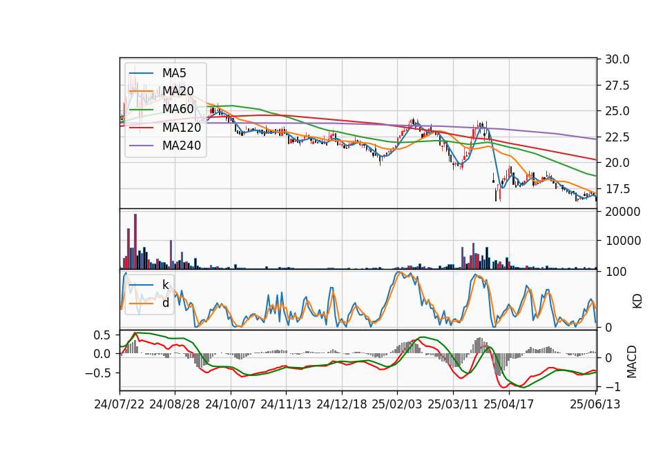Image resolution: width=663 pixels, height=476 pixels.
Task: Click the 25/06/13 date tick label
Action: coord(595,404)
